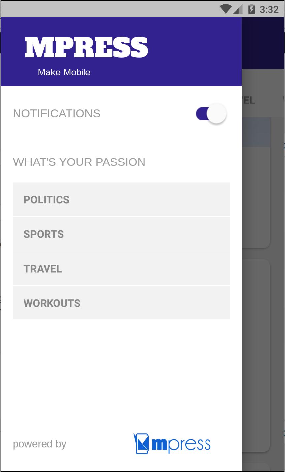Select the Politics category
The width and height of the screenshot is (285, 472).
coord(121,200)
